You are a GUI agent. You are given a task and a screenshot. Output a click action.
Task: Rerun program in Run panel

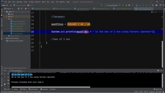point(5,74)
